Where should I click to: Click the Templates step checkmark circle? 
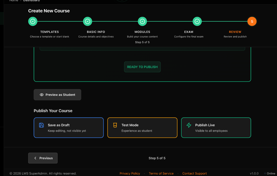point(33,22)
